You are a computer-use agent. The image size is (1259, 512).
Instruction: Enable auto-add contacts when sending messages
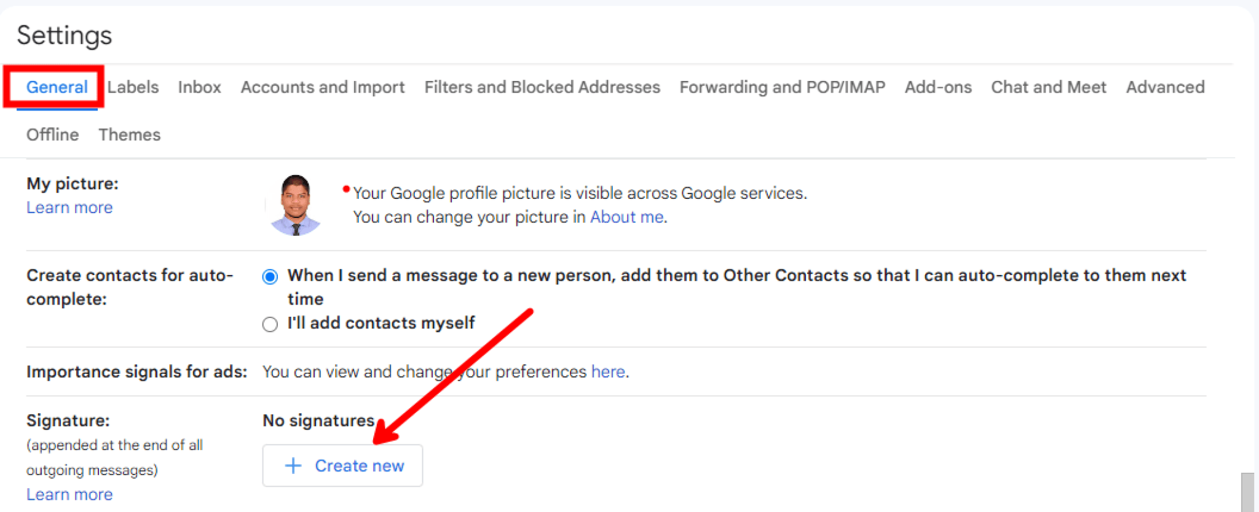pyautogui.click(x=269, y=277)
